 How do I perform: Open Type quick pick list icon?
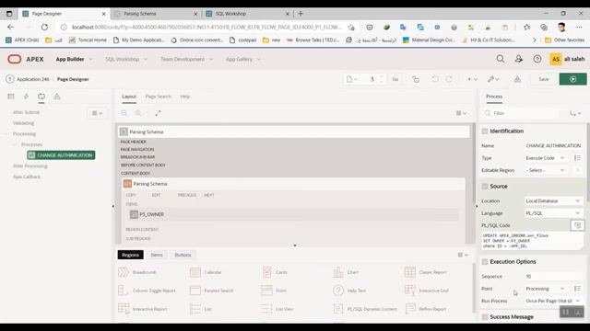point(578,158)
